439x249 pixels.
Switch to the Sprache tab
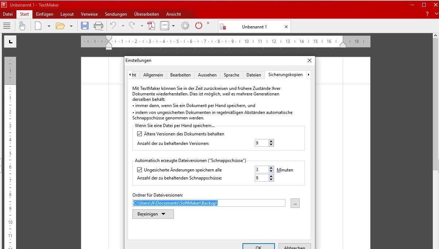pyautogui.click(x=232, y=75)
